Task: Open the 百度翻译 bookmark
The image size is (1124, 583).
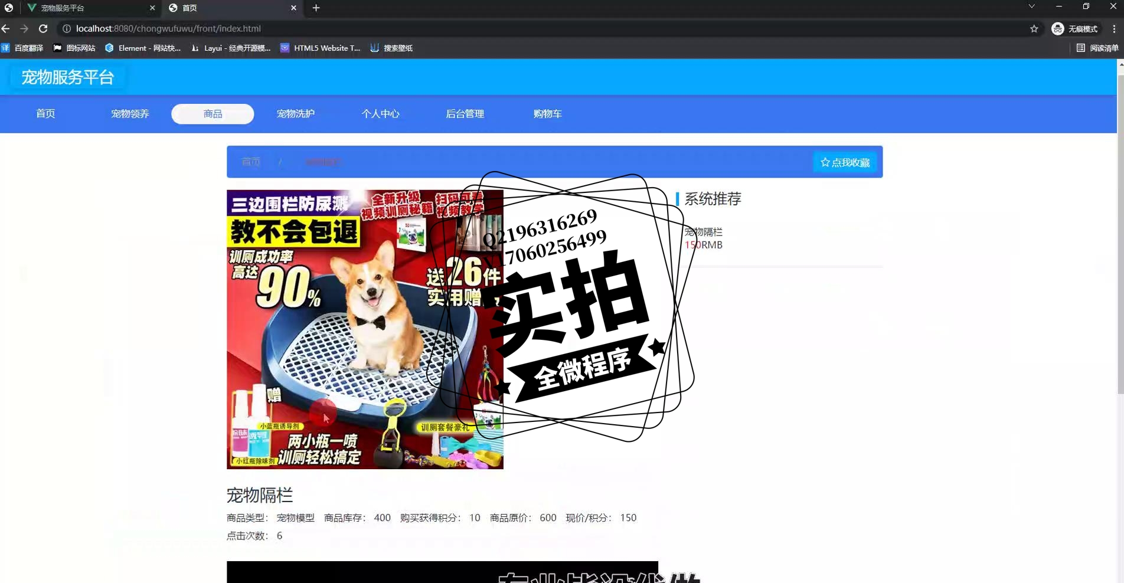Action: 22,48
